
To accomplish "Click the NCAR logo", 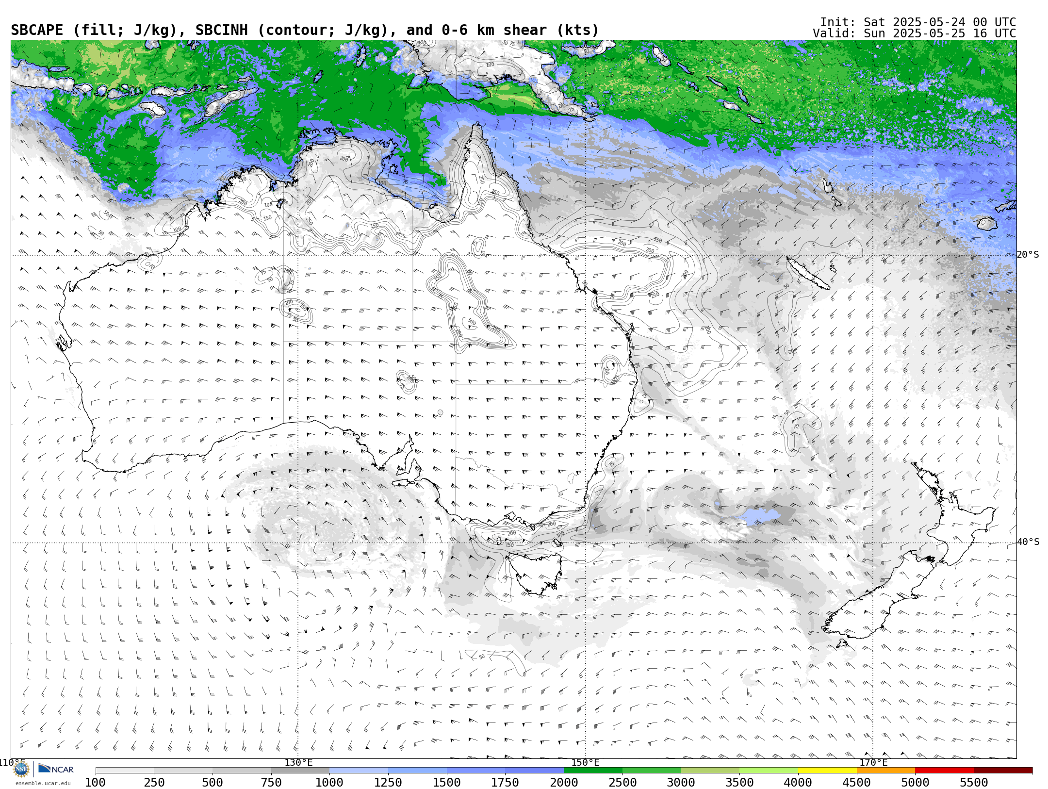I will coord(56,769).
